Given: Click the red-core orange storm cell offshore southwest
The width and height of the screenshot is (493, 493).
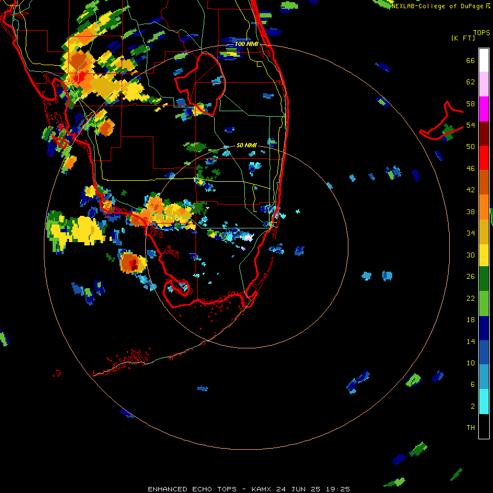Looking at the screenshot, I should [133, 262].
